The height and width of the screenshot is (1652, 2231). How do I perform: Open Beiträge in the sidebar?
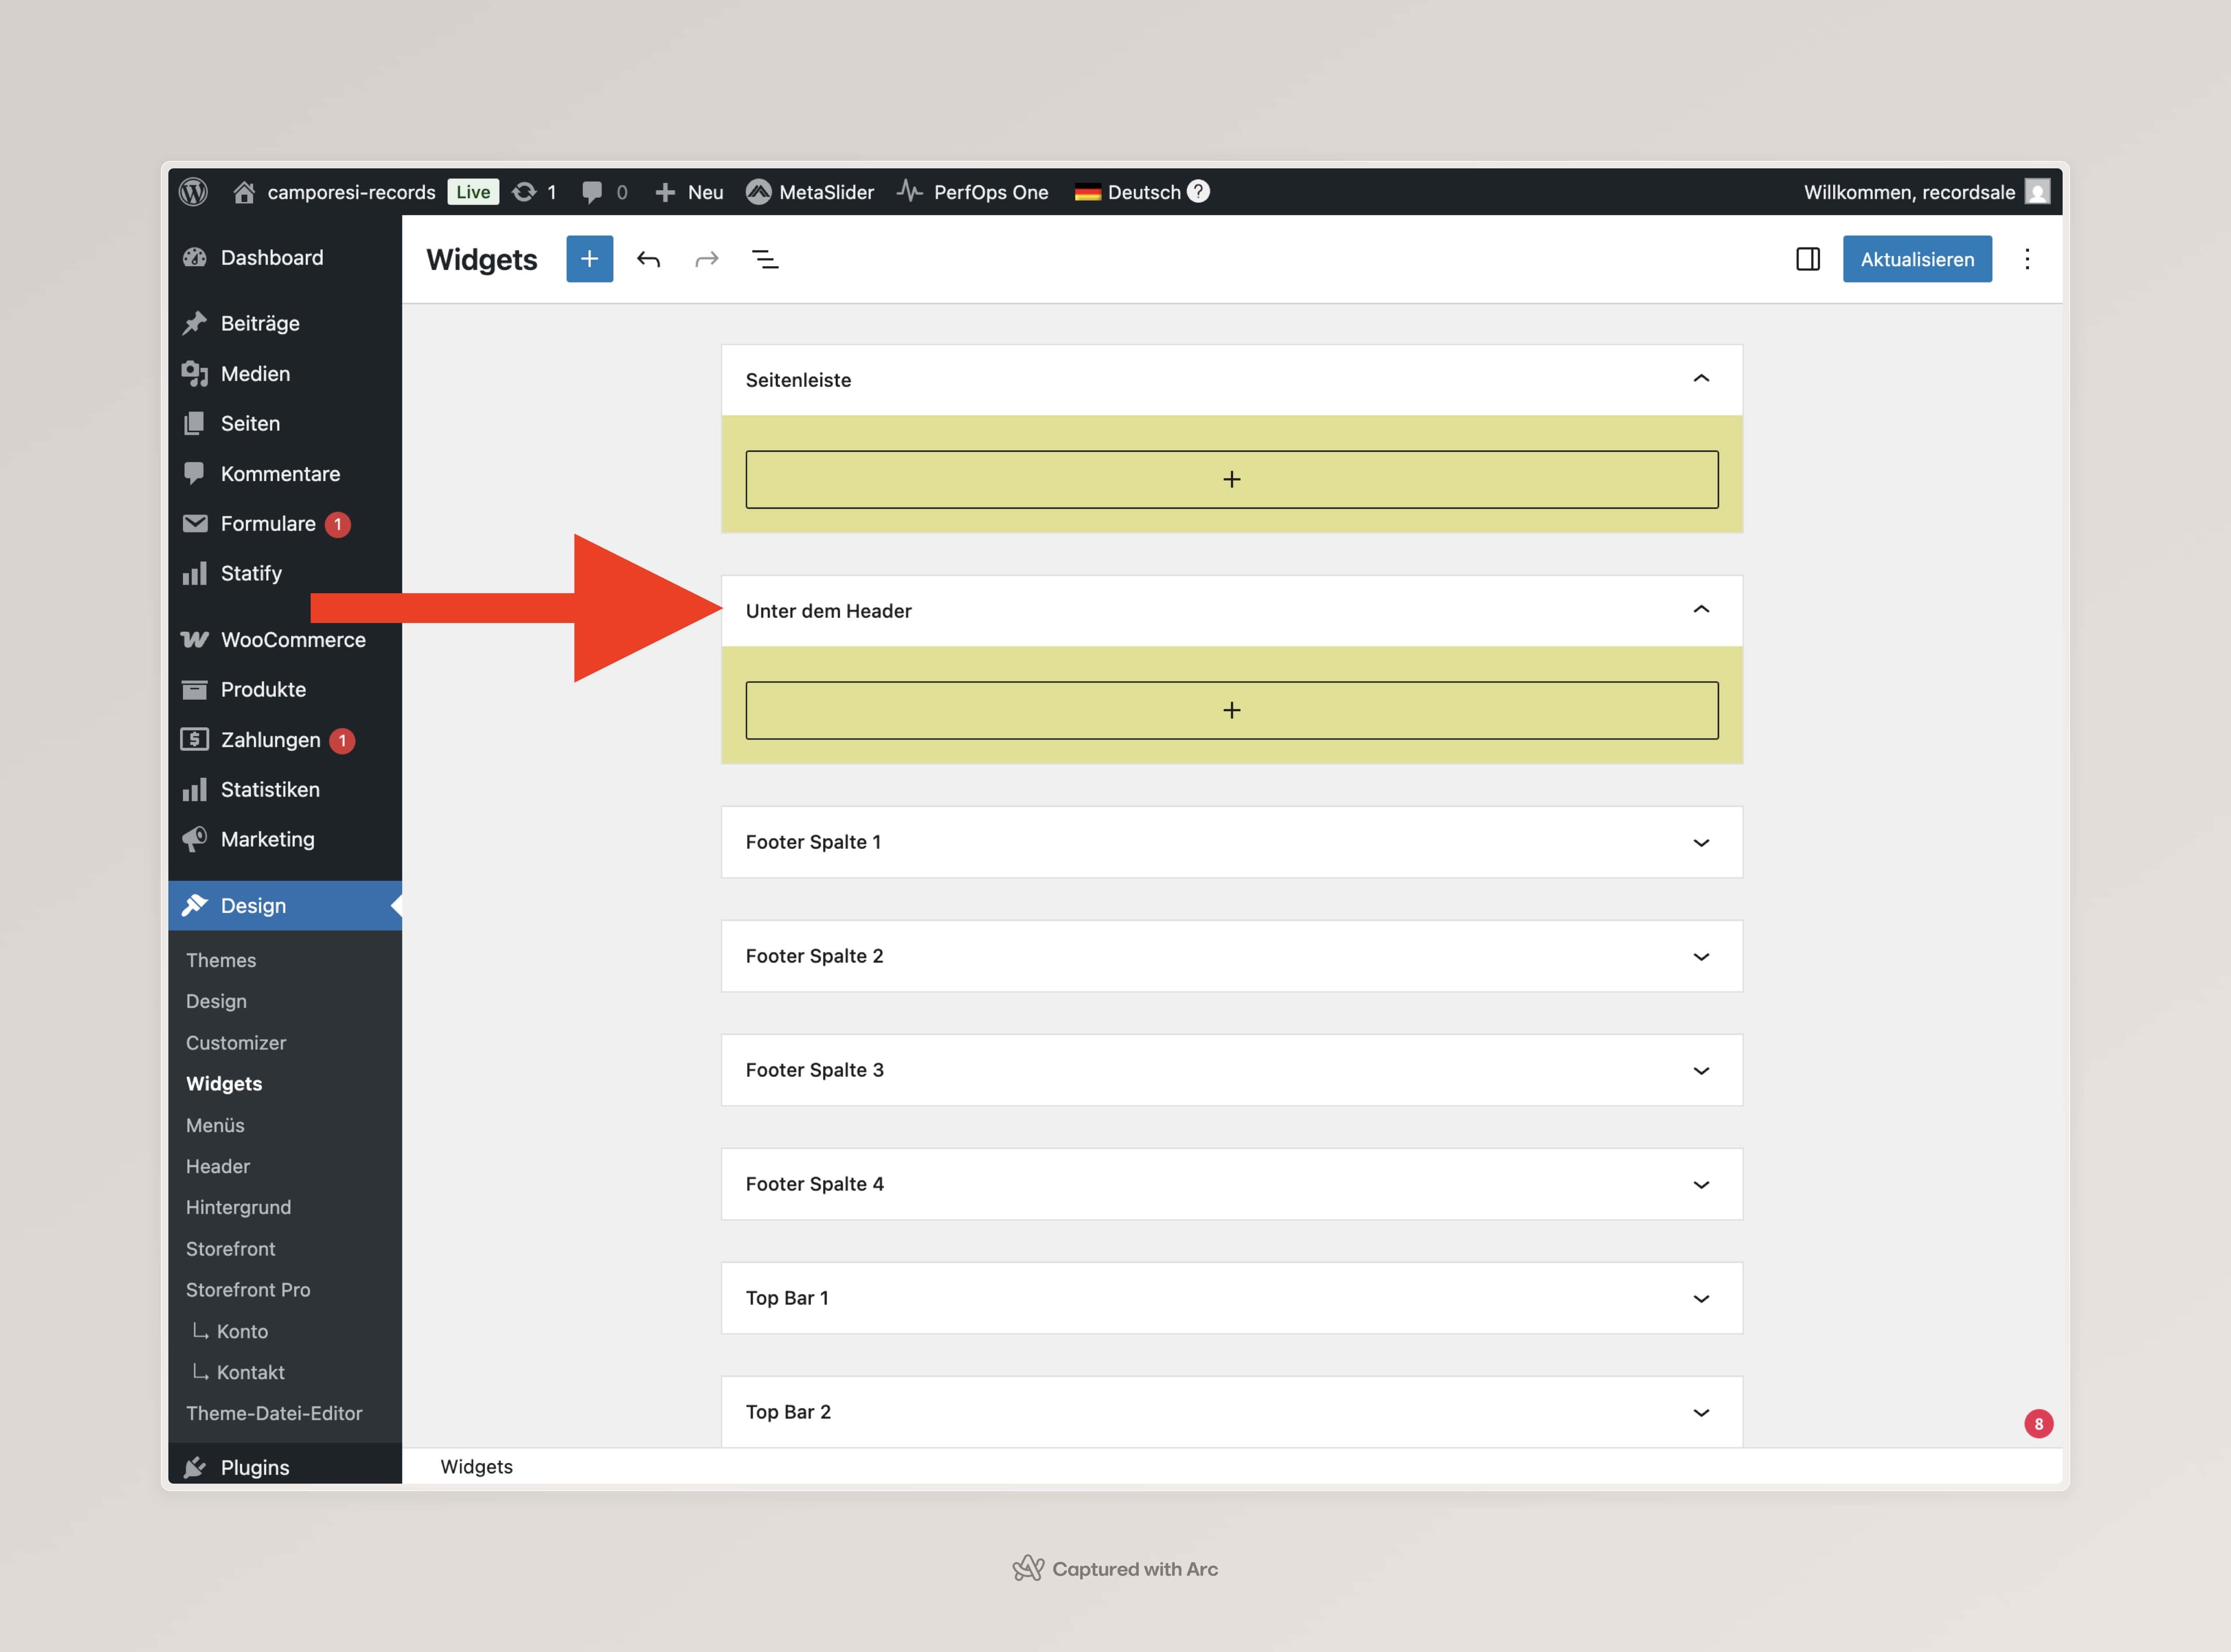coord(285,323)
